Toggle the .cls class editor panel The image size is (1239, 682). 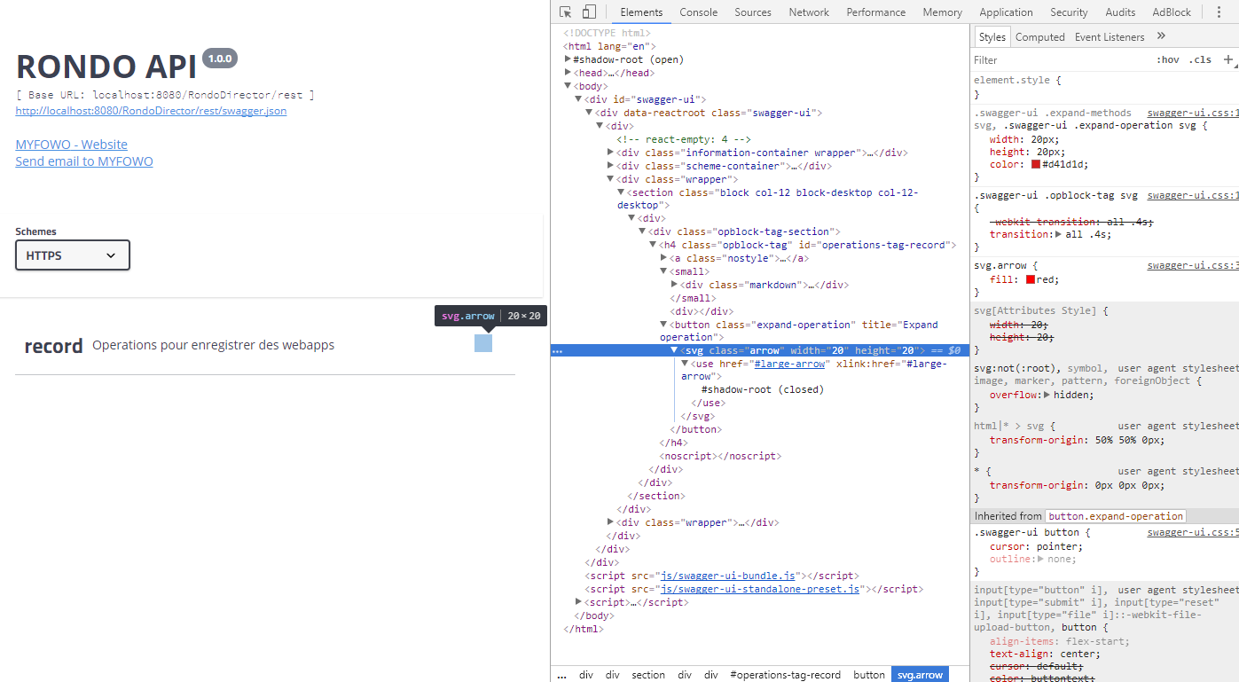click(1200, 59)
